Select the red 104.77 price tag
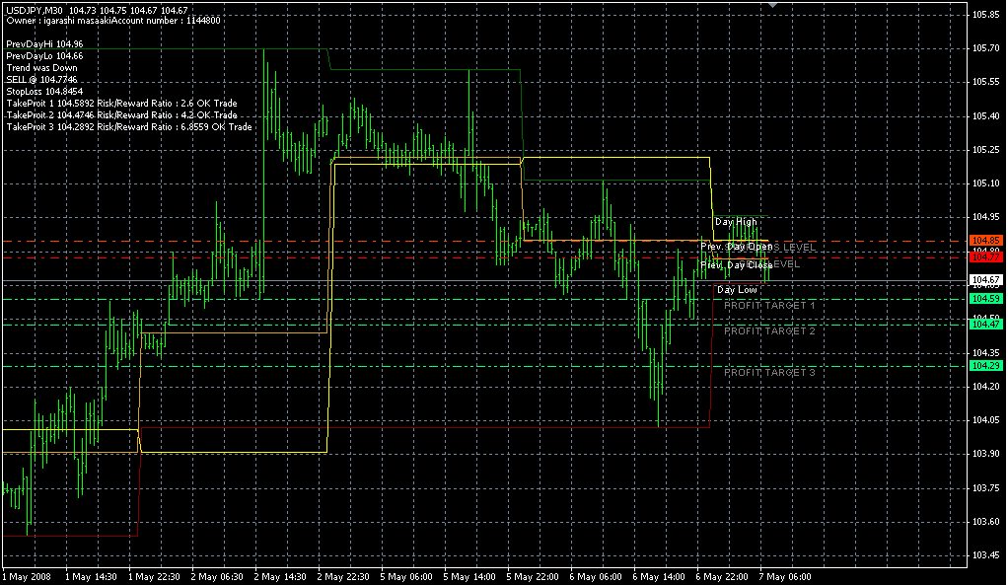 (985, 257)
